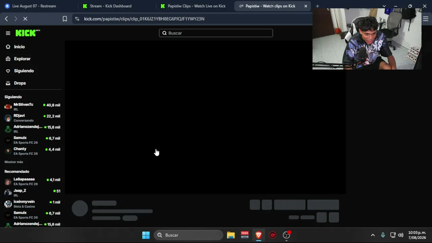Click the Siguiendo section heading above MrStivenTc
Image resolution: width=432 pixels, height=243 pixels.
13,97
